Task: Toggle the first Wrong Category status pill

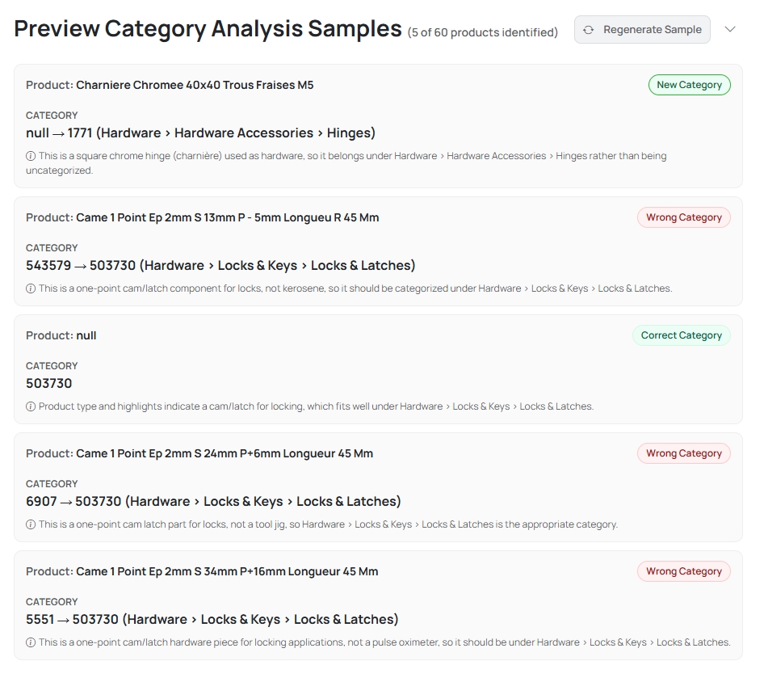Action: [x=683, y=217]
